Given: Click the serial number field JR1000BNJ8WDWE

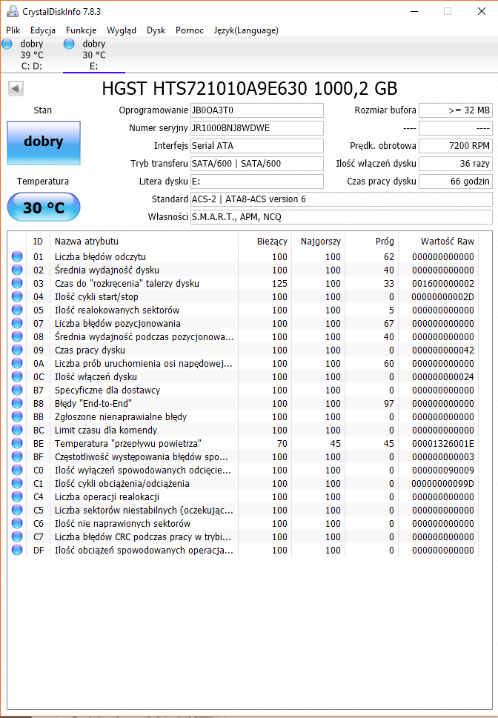Looking at the screenshot, I should pos(257,128).
